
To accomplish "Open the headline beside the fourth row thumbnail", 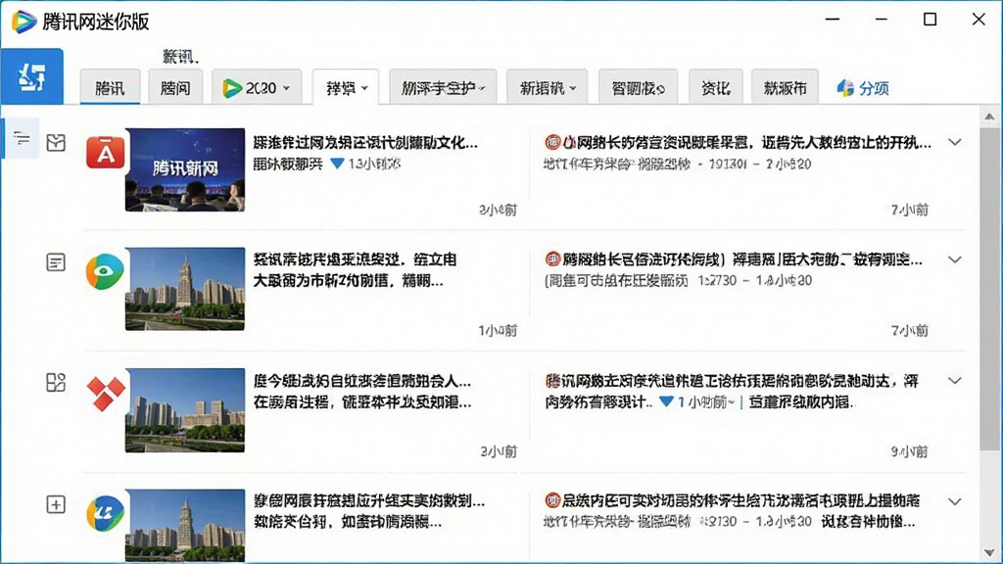I will pyautogui.click(x=369, y=511).
